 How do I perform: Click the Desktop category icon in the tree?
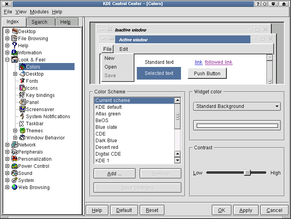click(x=15, y=32)
